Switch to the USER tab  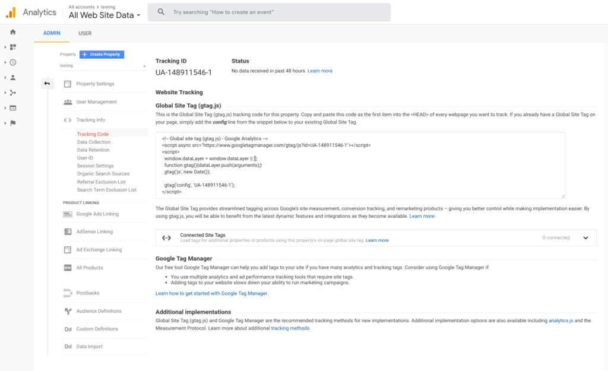tap(85, 33)
